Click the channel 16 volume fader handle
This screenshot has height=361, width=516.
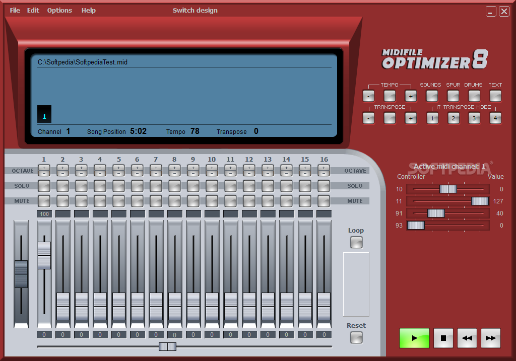coord(324,307)
